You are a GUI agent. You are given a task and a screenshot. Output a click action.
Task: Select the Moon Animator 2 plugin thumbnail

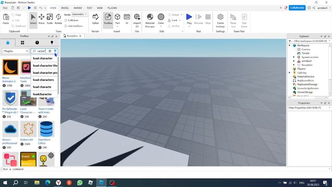point(10,67)
